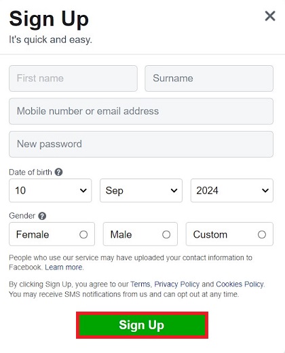The width and height of the screenshot is (285, 353).
Task: Click the green Sign Up button
Action: [x=142, y=325]
